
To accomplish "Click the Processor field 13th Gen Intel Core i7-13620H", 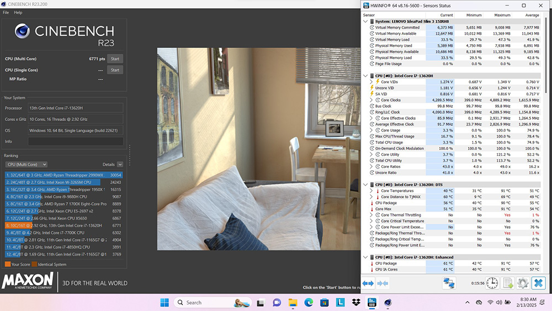I will click(x=76, y=108).
